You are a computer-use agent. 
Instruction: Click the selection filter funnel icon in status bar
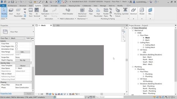[x=172, y=97]
